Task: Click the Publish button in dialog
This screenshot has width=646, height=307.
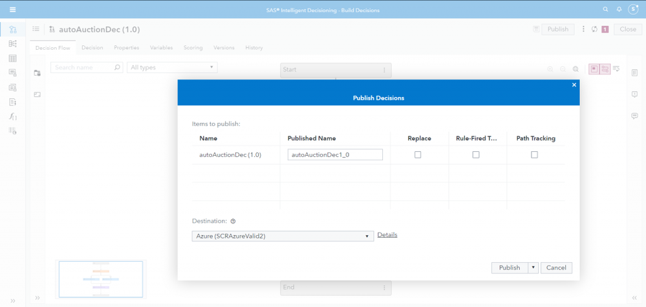Action: click(x=510, y=268)
